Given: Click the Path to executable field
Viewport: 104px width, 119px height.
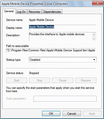Looking at the screenshot, I should pyautogui.click(x=51, y=51).
